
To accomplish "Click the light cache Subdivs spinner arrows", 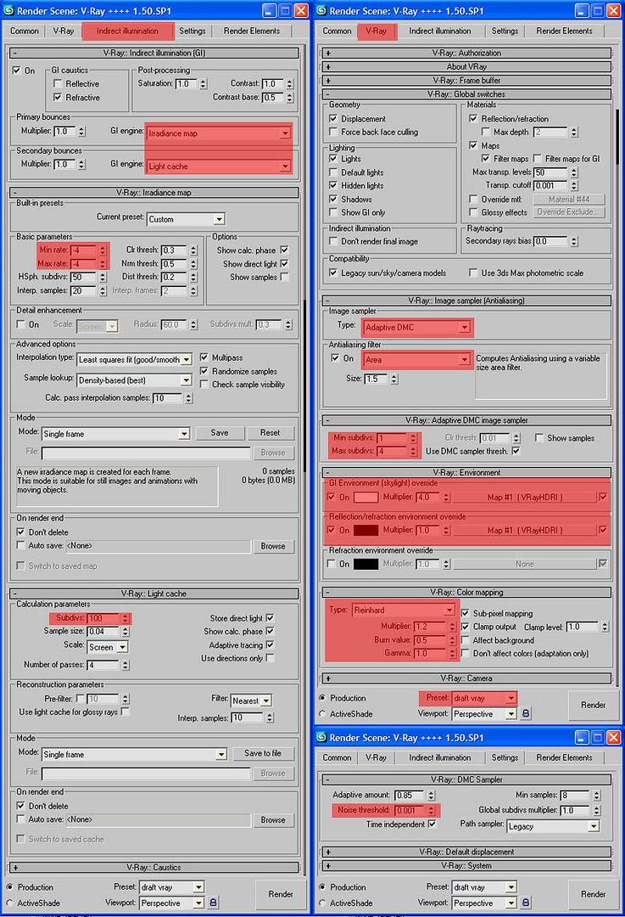I will point(125,618).
